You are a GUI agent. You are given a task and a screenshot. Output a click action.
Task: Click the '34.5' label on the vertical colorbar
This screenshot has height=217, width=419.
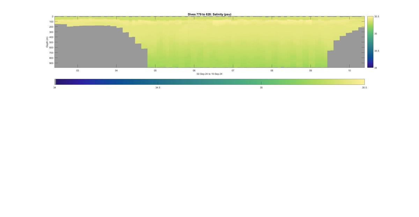coord(377,51)
